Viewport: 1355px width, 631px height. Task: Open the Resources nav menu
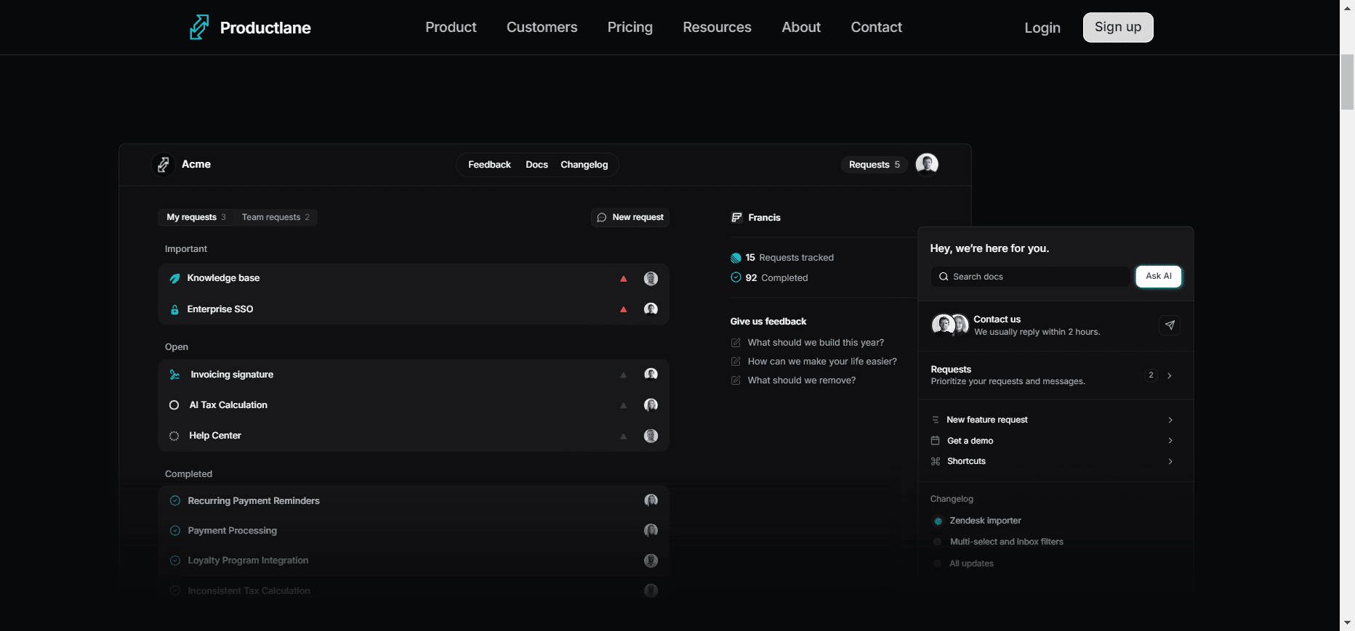(717, 27)
